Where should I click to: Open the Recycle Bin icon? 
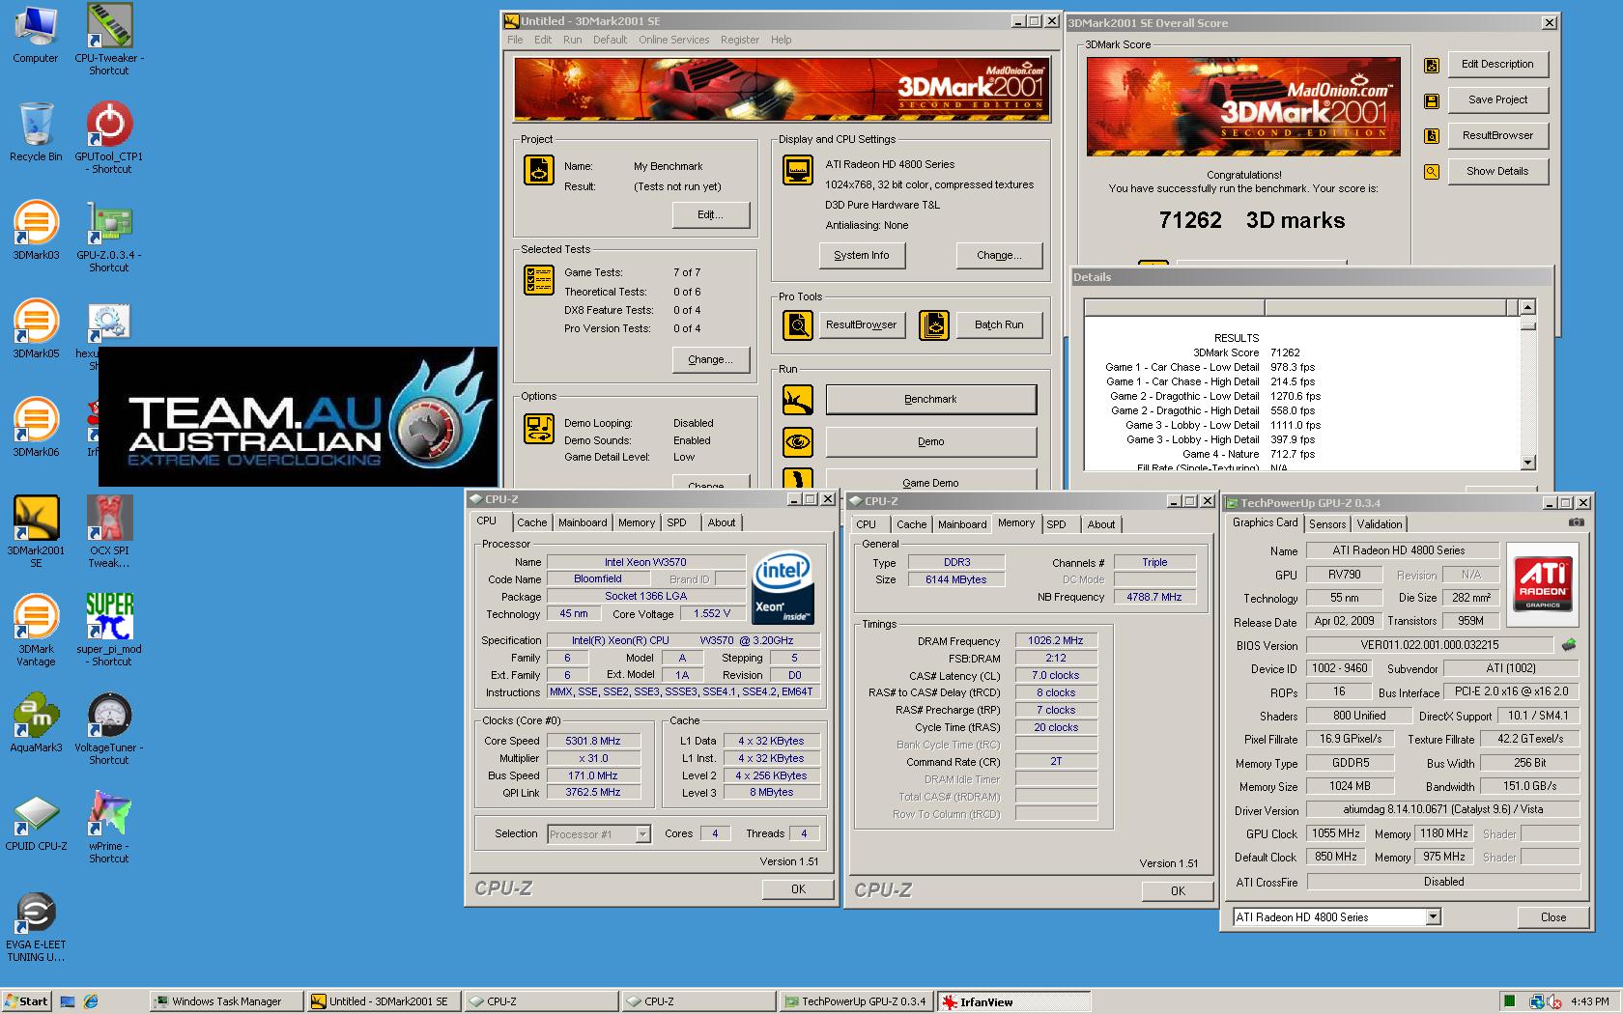click(36, 132)
